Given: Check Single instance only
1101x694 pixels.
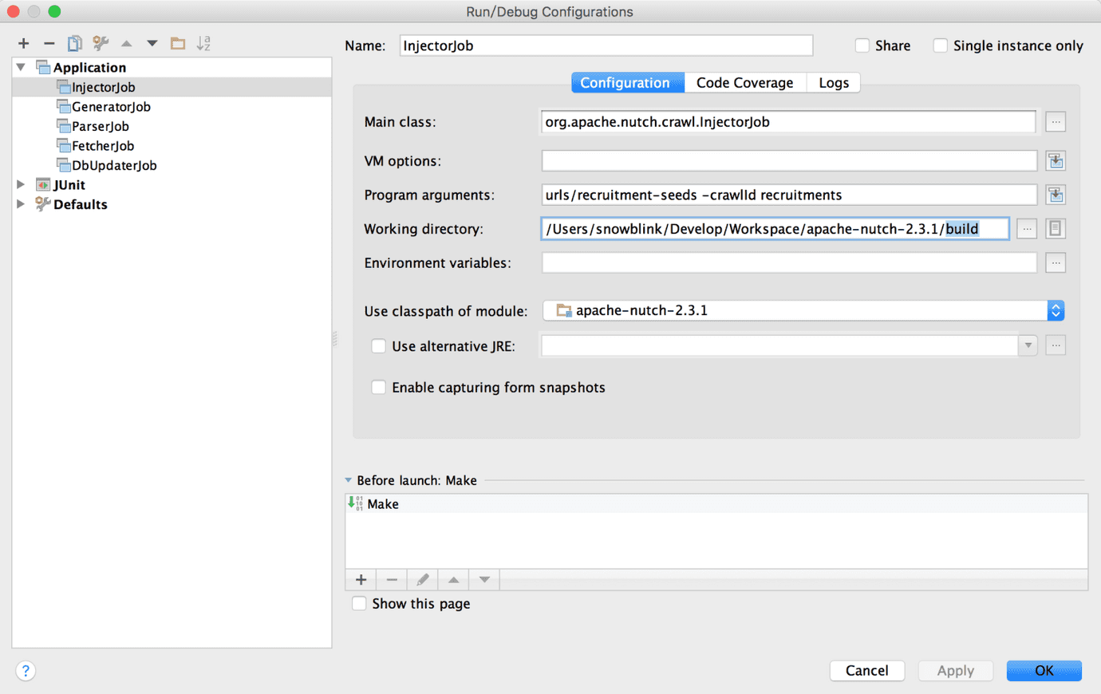Looking at the screenshot, I should (x=941, y=45).
